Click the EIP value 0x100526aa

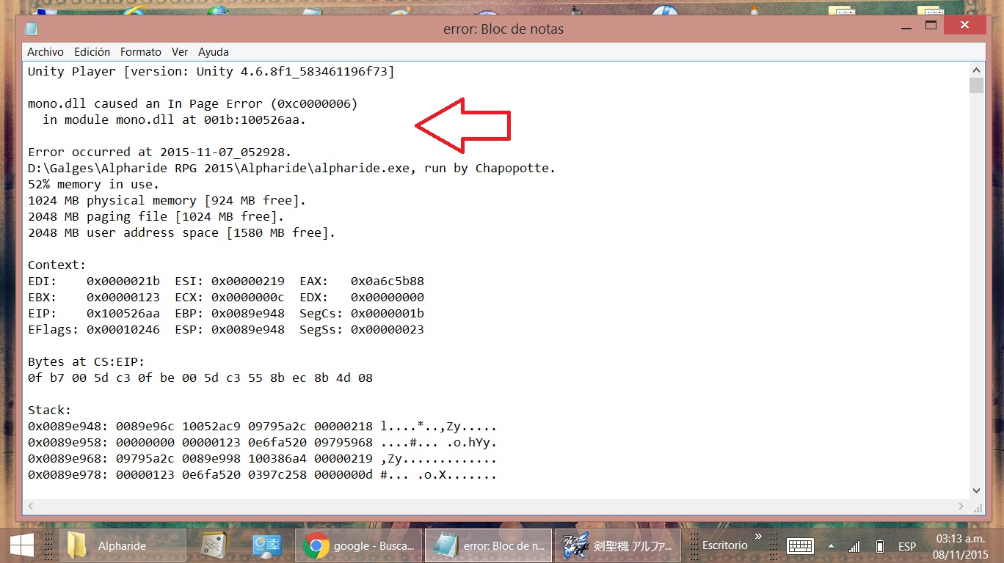point(123,313)
